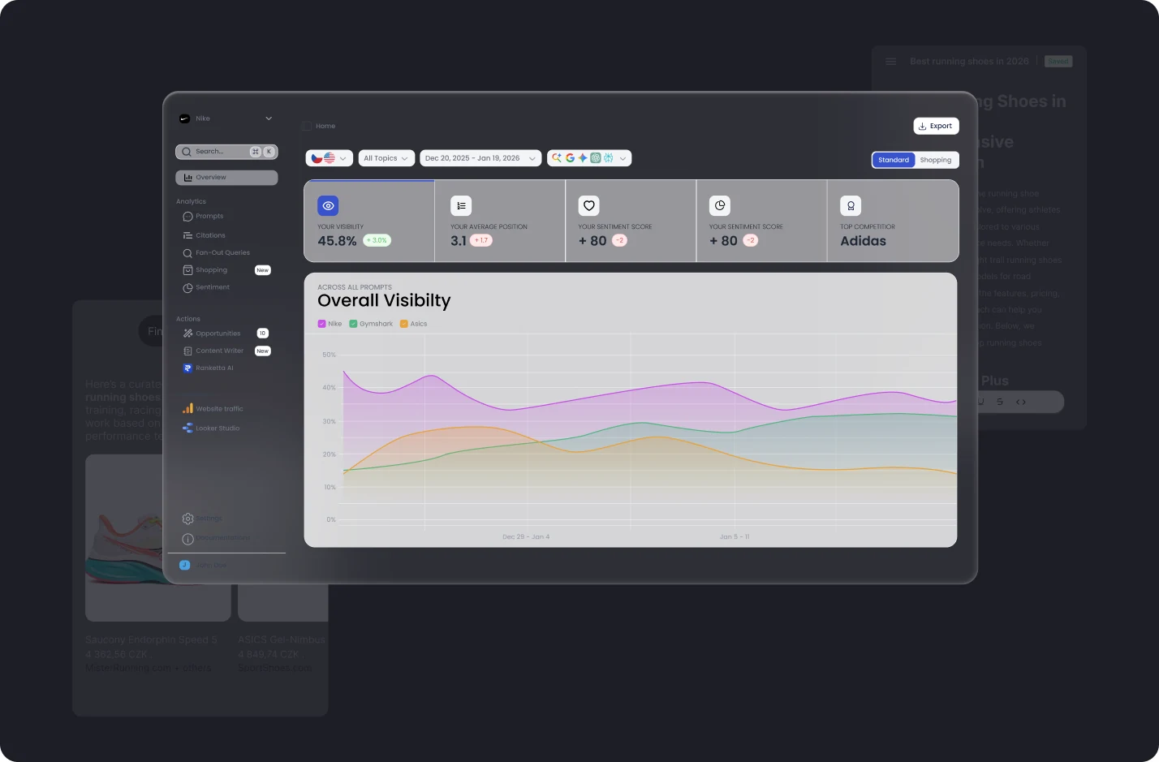Click the running shoe thumbnail in background window
The image size is (1159, 762).
(x=158, y=537)
